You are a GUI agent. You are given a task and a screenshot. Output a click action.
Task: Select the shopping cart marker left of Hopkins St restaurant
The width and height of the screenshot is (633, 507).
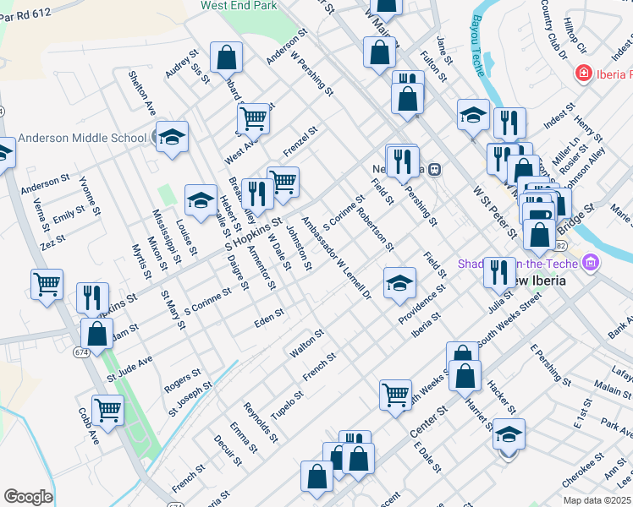coord(47,286)
